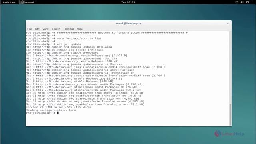Image resolution: width=256 pixels, height=144 pixels.
Task: Click the 'Fetched 23.3 MB in 2min 52s' line
Action: (x=58, y=107)
